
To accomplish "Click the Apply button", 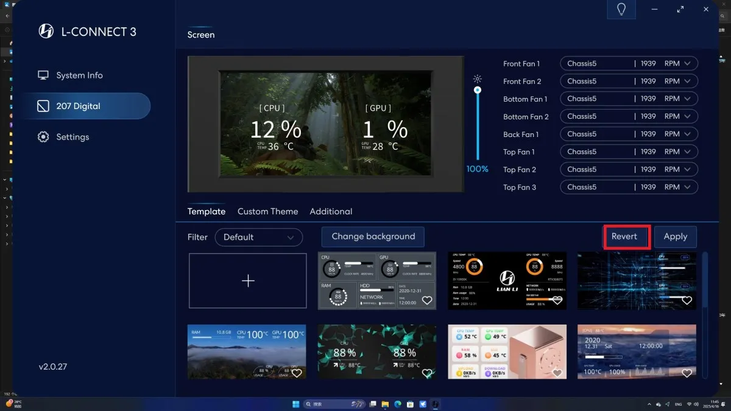I will 676,236.
